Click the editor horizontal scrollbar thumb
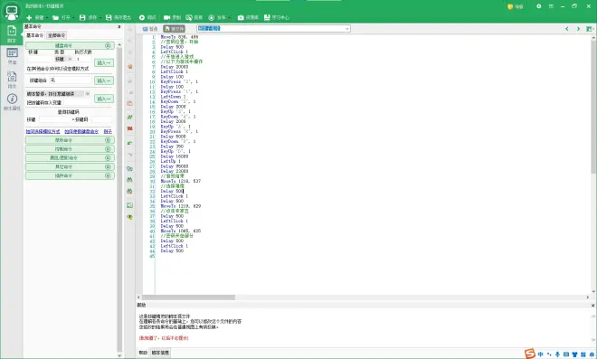This screenshot has width=597, height=359. (188, 298)
